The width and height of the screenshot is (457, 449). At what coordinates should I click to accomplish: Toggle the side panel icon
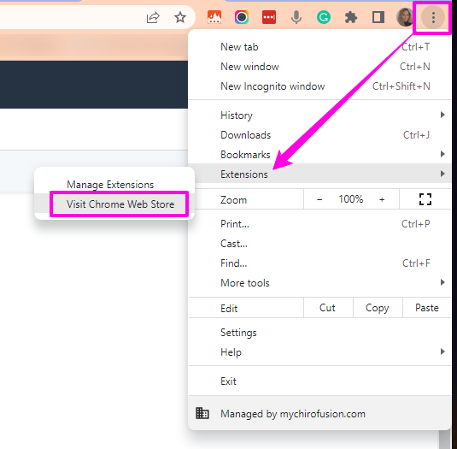point(378,17)
